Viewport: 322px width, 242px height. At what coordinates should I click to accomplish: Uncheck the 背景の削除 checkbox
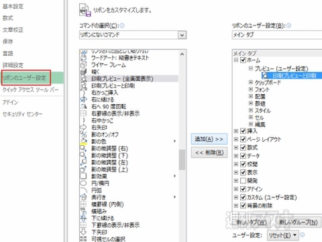243,206
